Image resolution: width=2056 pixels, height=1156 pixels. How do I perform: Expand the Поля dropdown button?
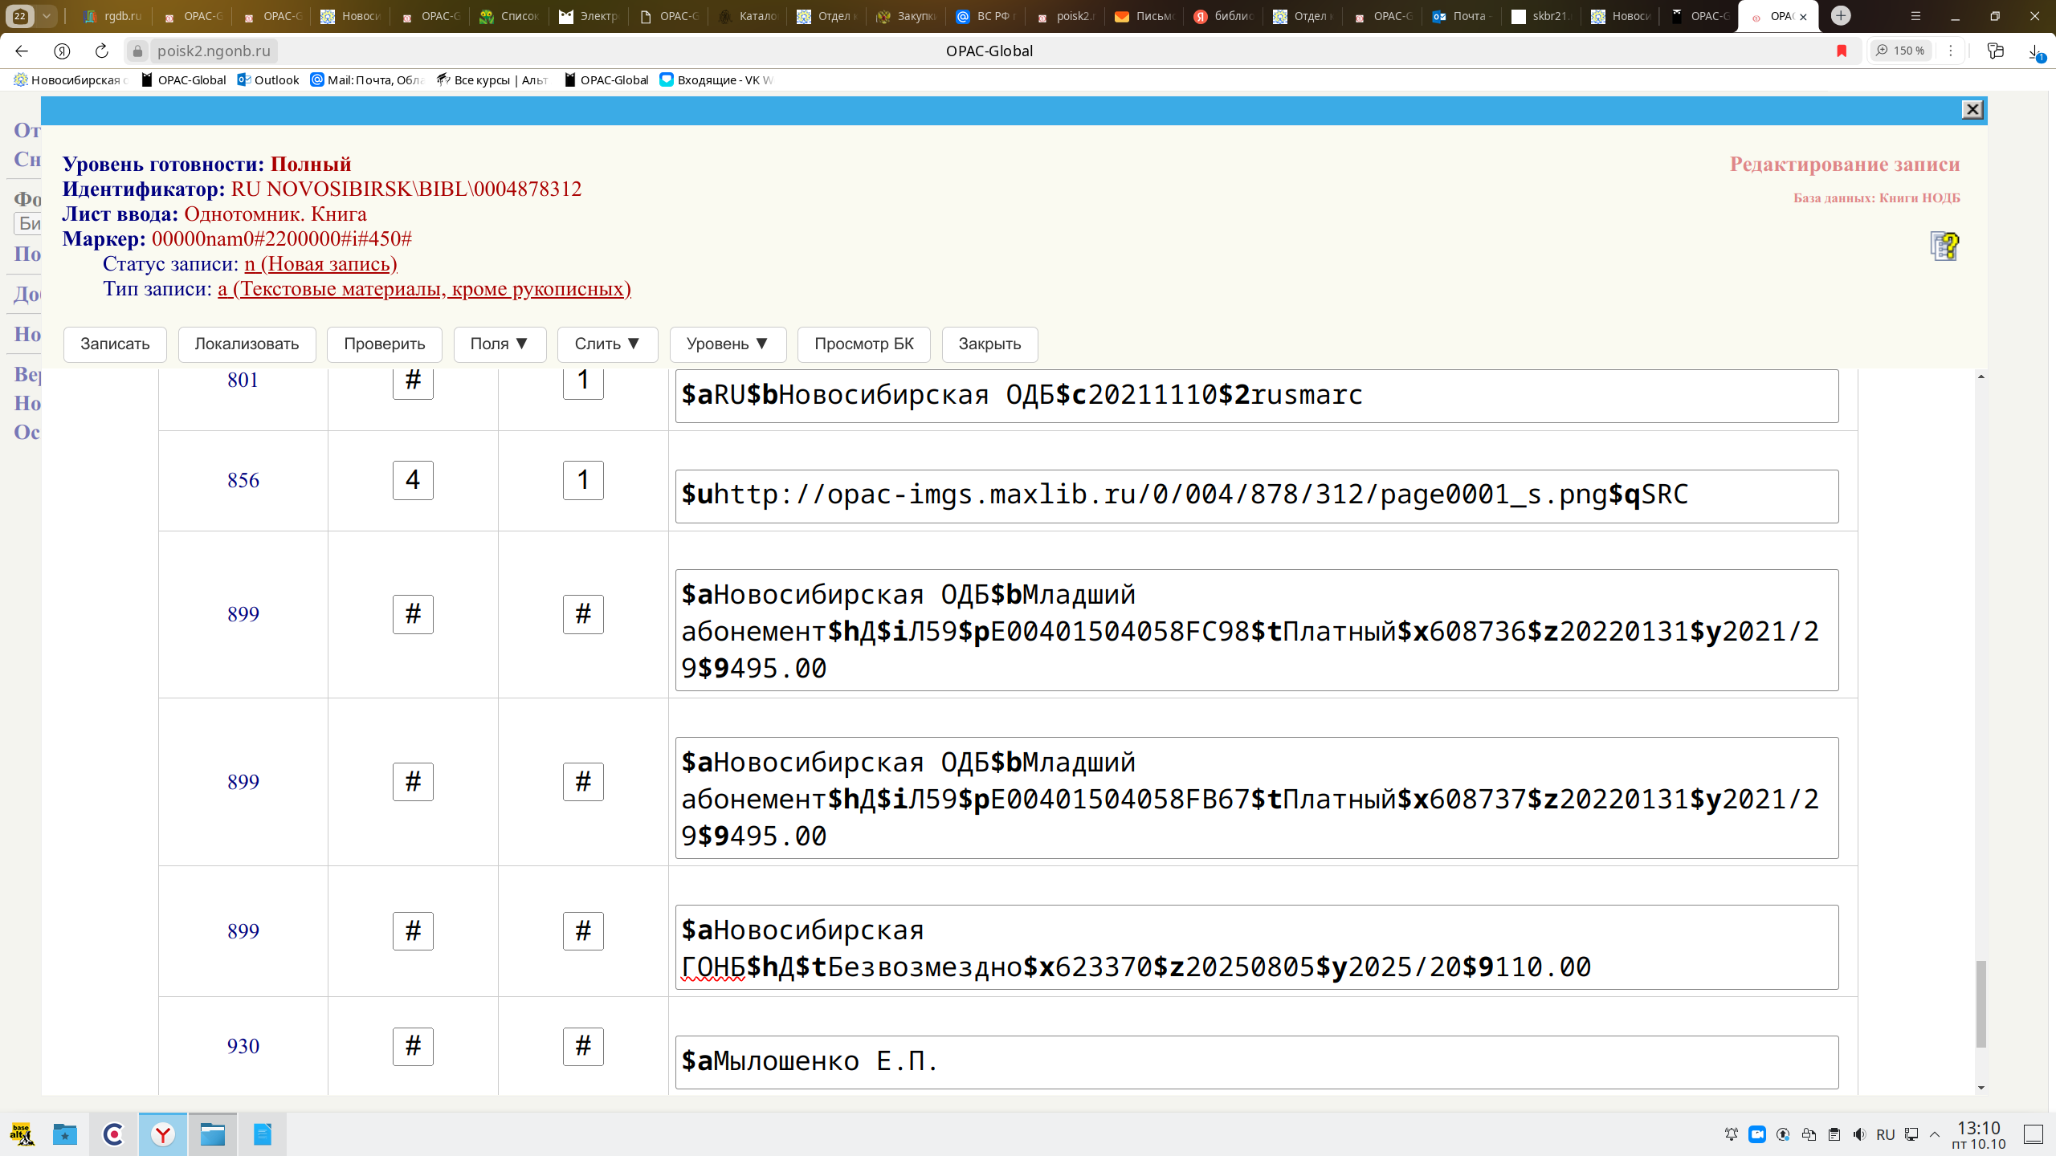click(499, 344)
